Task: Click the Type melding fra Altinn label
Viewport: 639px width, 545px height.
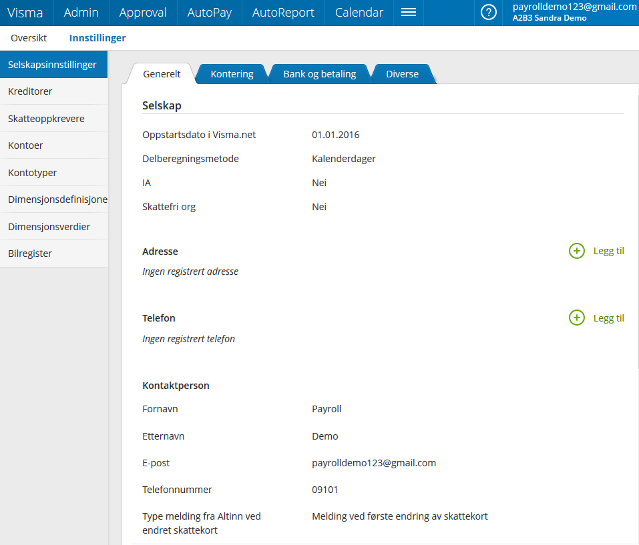Action: tap(202, 524)
